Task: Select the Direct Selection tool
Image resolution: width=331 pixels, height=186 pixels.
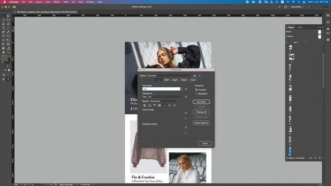Action: pos(8,16)
